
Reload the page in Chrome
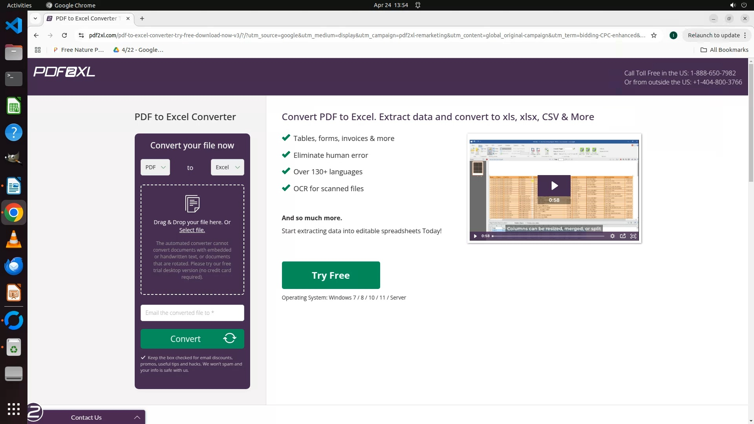pyautogui.click(x=64, y=35)
